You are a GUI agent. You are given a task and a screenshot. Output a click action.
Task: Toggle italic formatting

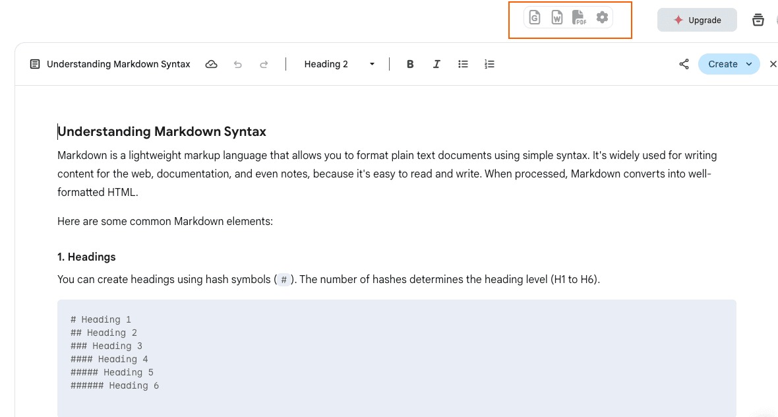(x=436, y=64)
